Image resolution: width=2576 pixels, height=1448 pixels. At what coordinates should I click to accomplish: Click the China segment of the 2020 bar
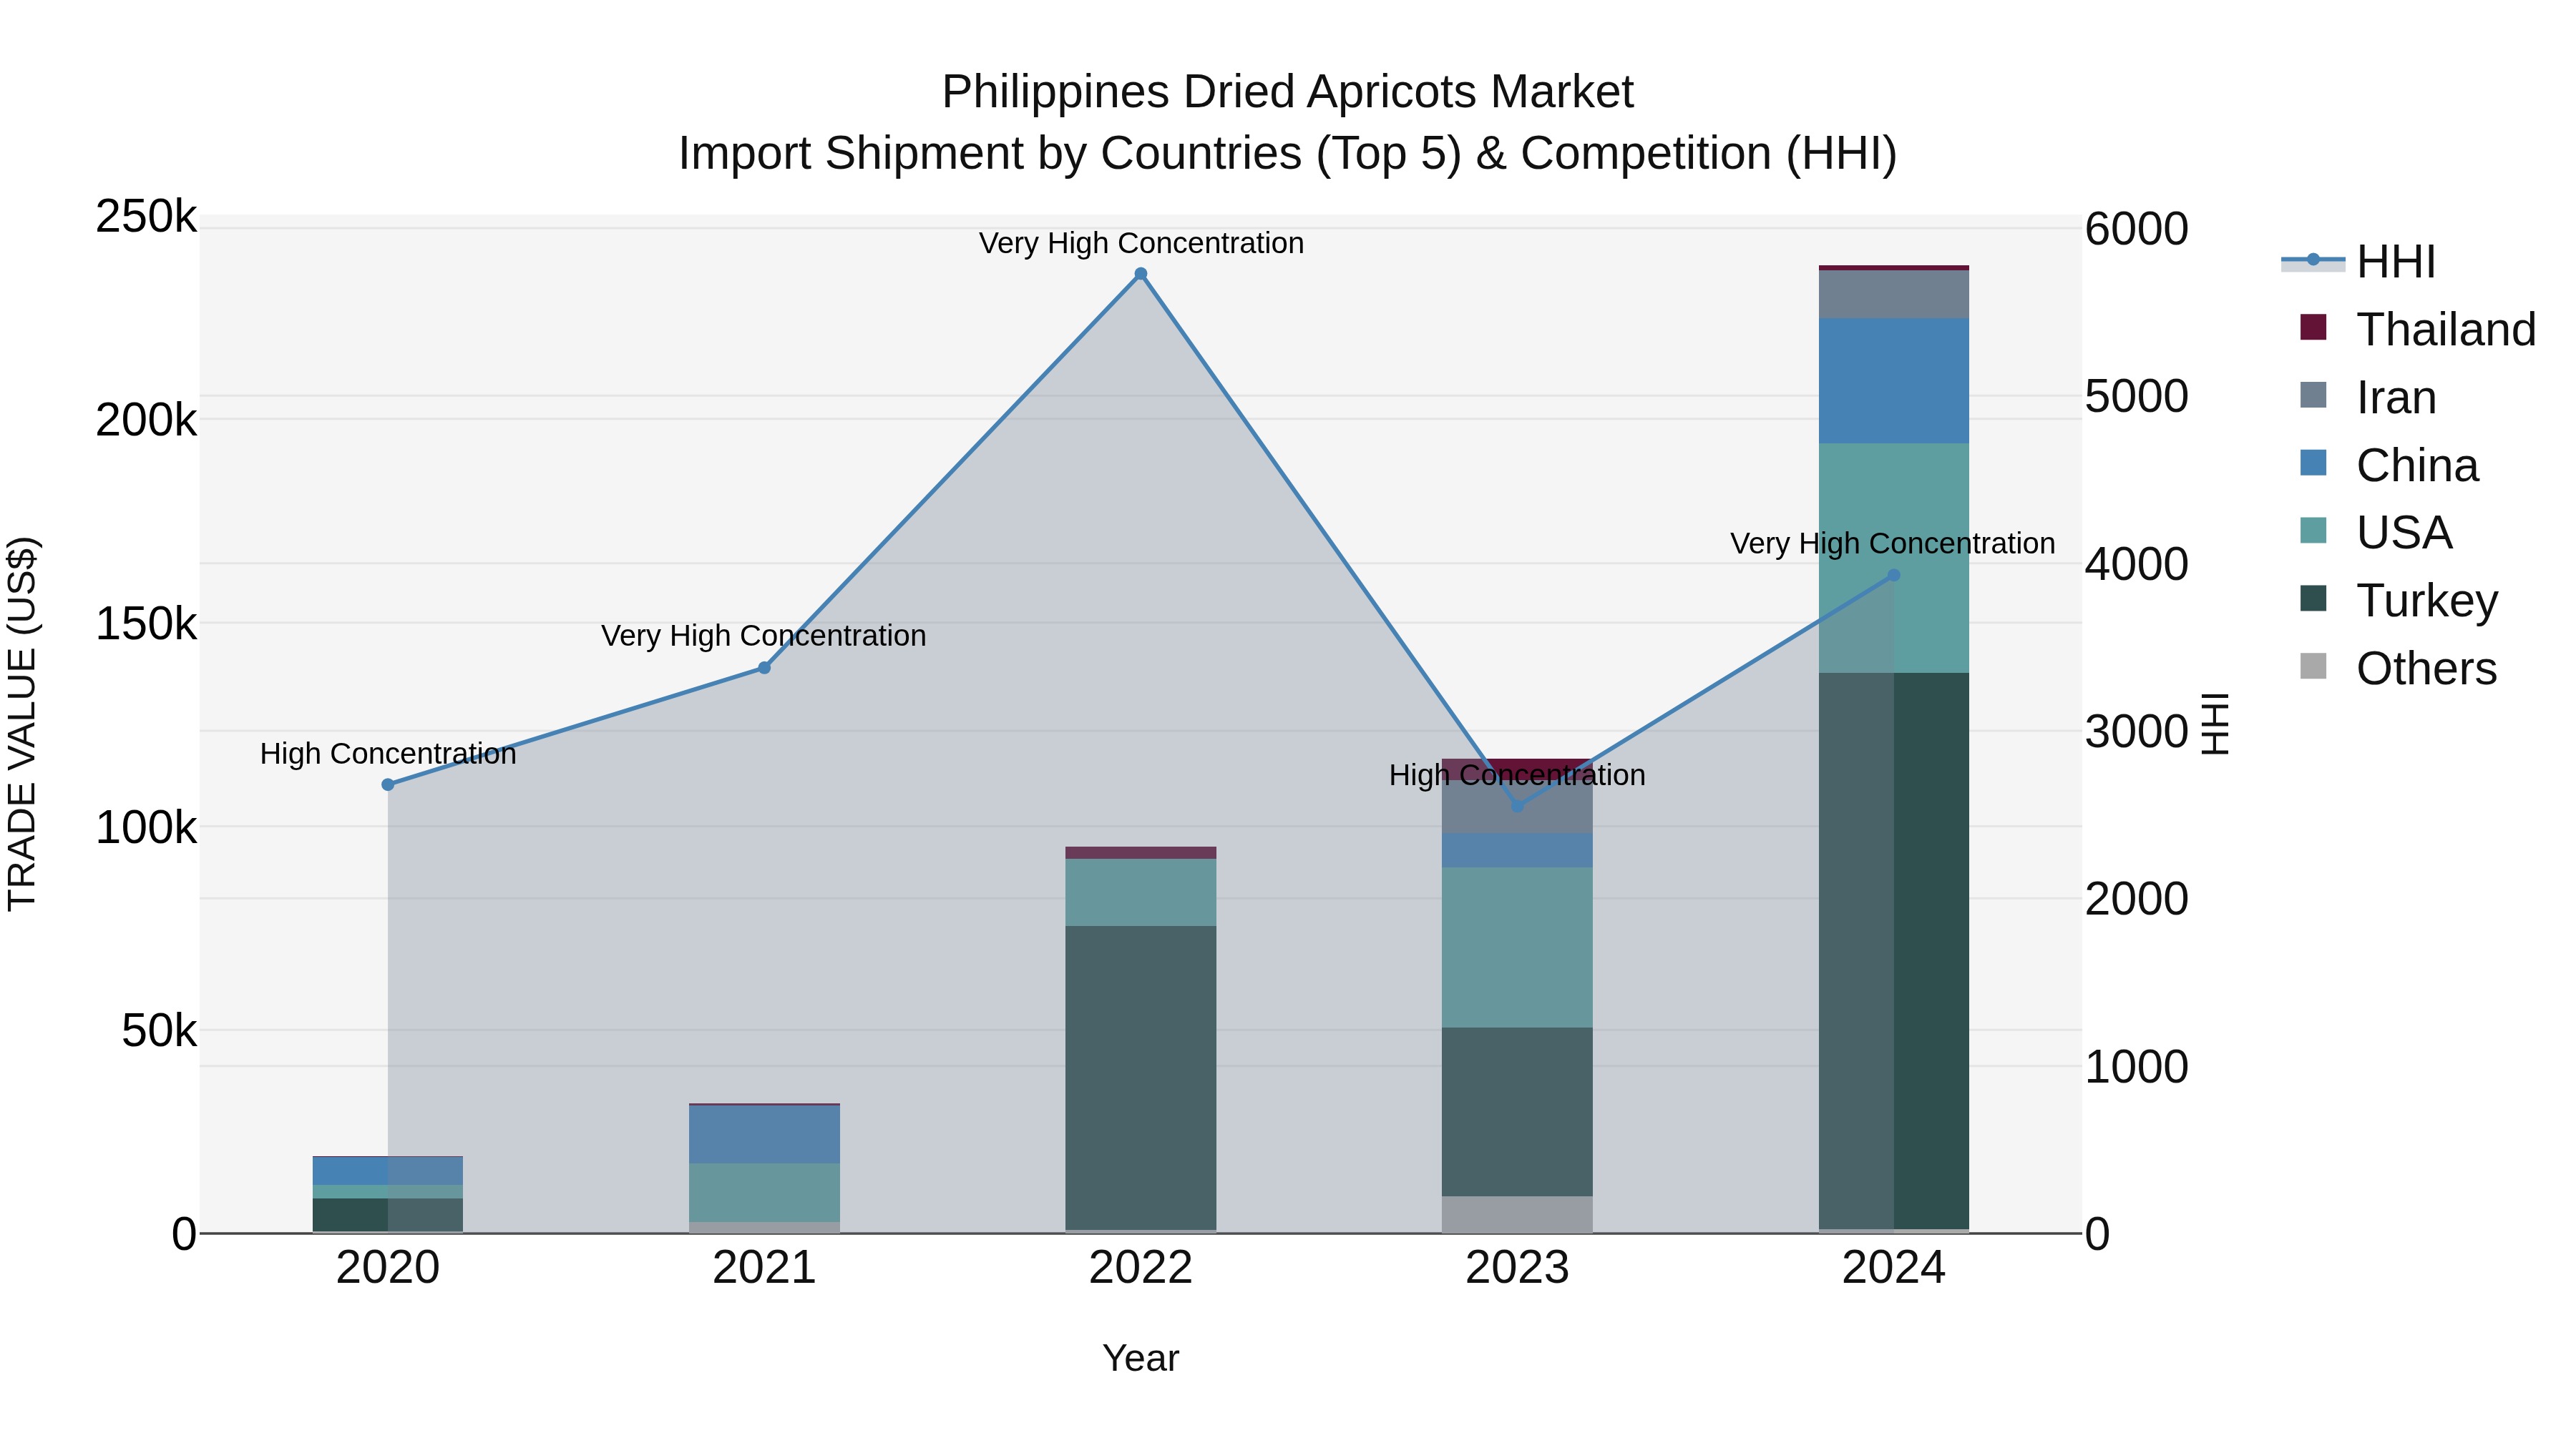388,1171
